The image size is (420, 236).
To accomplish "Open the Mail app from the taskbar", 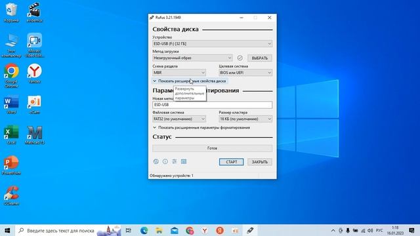I will click(x=175, y=230).
